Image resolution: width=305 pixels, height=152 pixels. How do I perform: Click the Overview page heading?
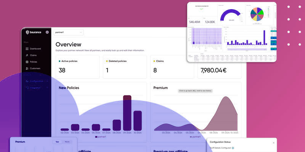[68, 44]
